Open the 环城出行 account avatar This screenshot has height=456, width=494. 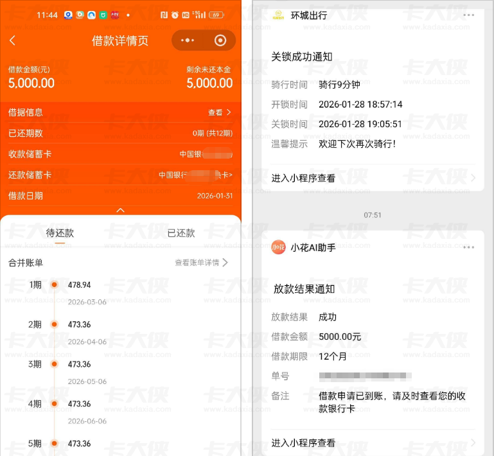pos(278,15)
